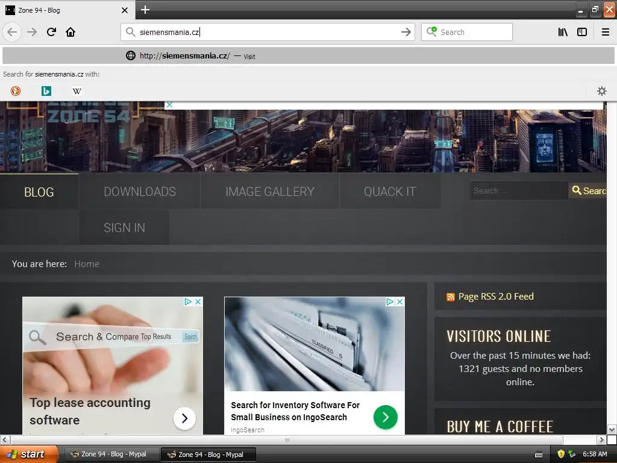617x463 pixels.
Task: Open the browser home page
Action: pos(70,32)
